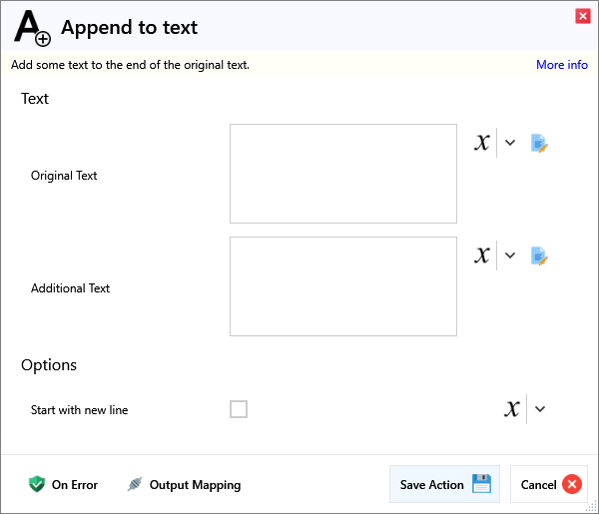The height and width of the screenshot is (514, 599).
Task: Enable the Start with new line checkbox
Action: tap(239, 409)
